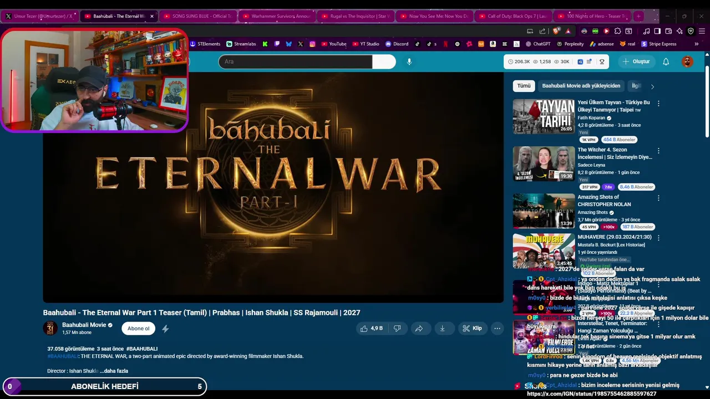710x399 pixels.
Task: Open Amazing Shots of Christopher Nolan thumbnail
Action: [544, 211]
